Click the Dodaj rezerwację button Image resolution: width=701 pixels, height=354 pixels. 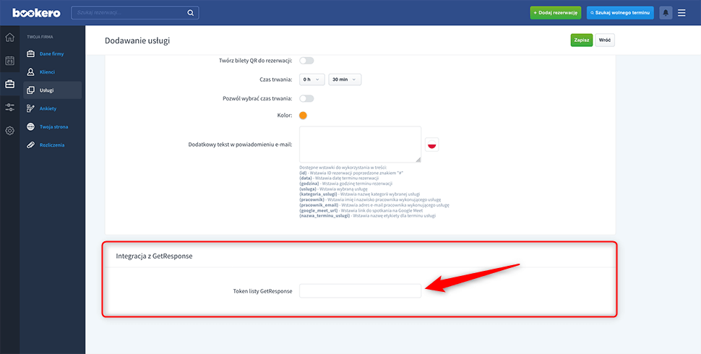pyautogui.click(x=556, y=13)
